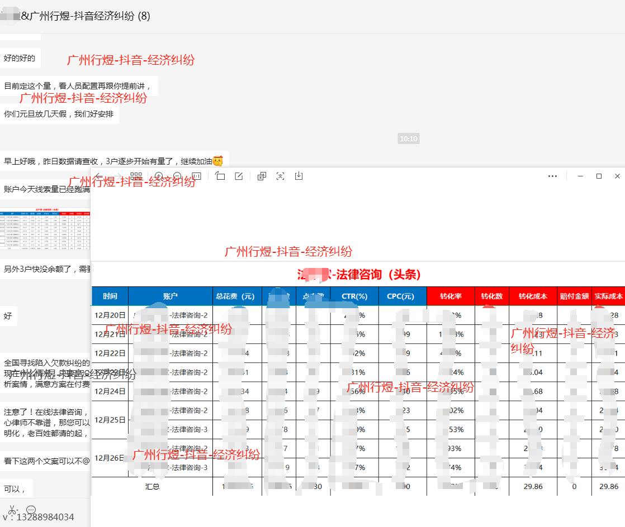Select the 可以， chat message

[x=15, y=489]
